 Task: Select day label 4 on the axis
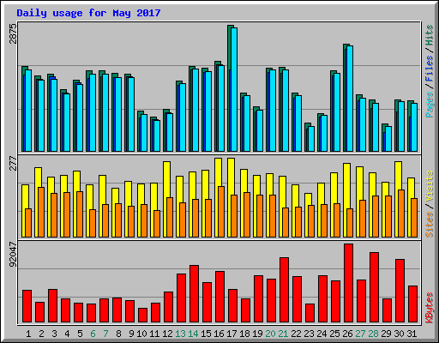(67, 334)
